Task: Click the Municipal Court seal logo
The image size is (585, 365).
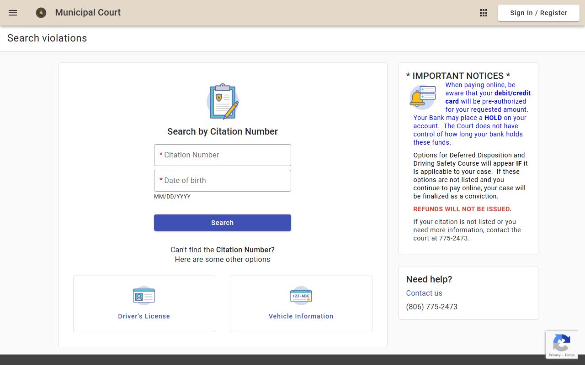Action: tap(41, 13)
